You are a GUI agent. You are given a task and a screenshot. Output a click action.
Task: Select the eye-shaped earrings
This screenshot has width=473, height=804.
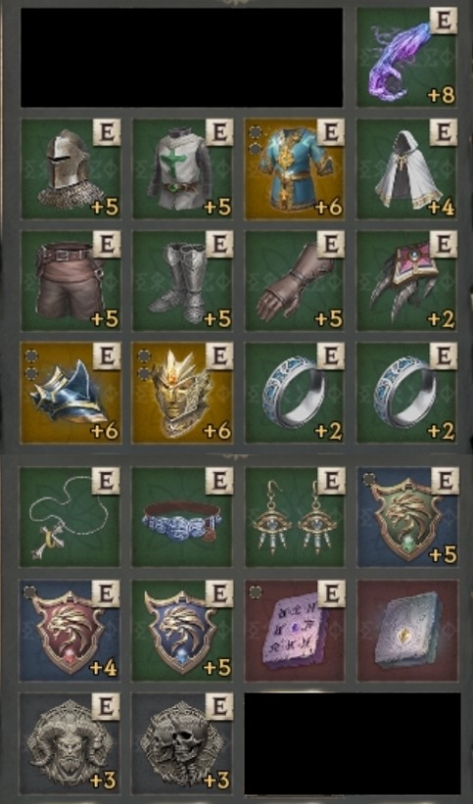[x=295, y=517]
